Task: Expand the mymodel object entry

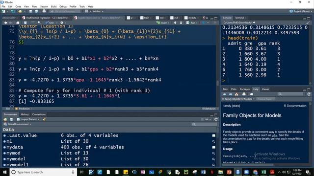Action: (4, 159)
